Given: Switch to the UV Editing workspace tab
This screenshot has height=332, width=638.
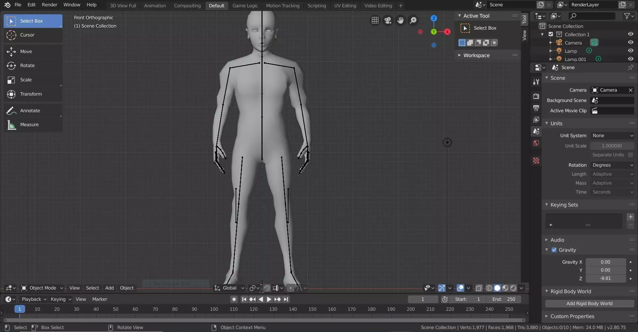Looking at the screenshot, I should coord(345,6).
